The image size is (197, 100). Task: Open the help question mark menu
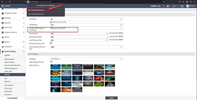pos(168,6)
